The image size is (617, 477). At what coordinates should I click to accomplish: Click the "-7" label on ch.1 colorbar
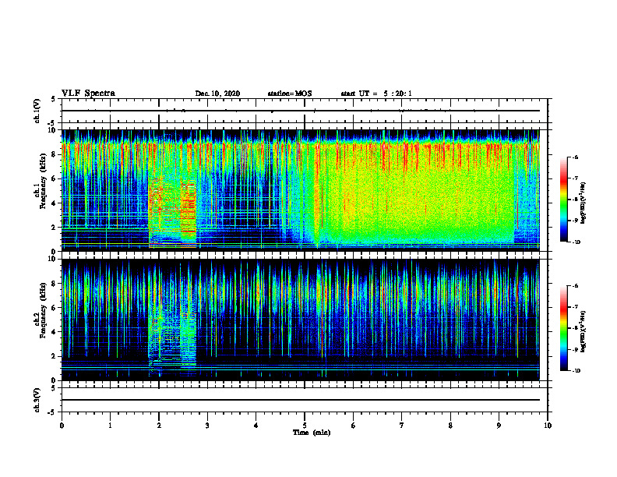(x=575, y=178)
